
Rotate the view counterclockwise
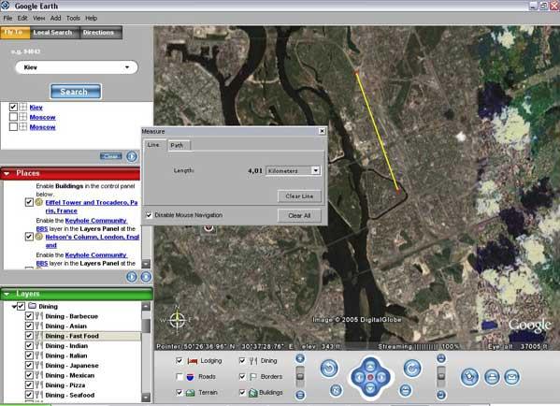tap(329, 369)
